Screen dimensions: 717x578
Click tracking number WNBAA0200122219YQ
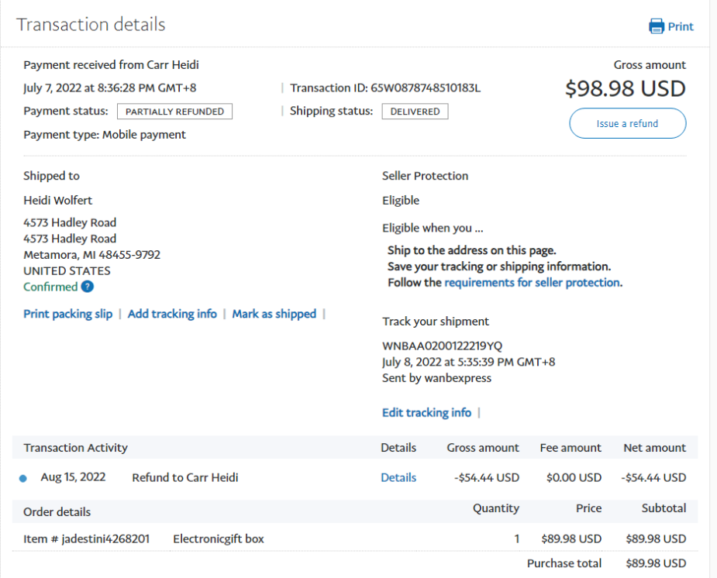pyautogui.click(x=442, y=346)
